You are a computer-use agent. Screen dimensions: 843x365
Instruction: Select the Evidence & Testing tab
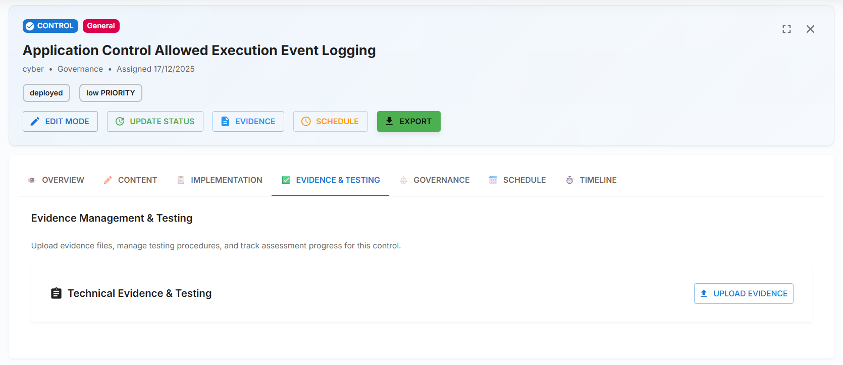[331, 180]
